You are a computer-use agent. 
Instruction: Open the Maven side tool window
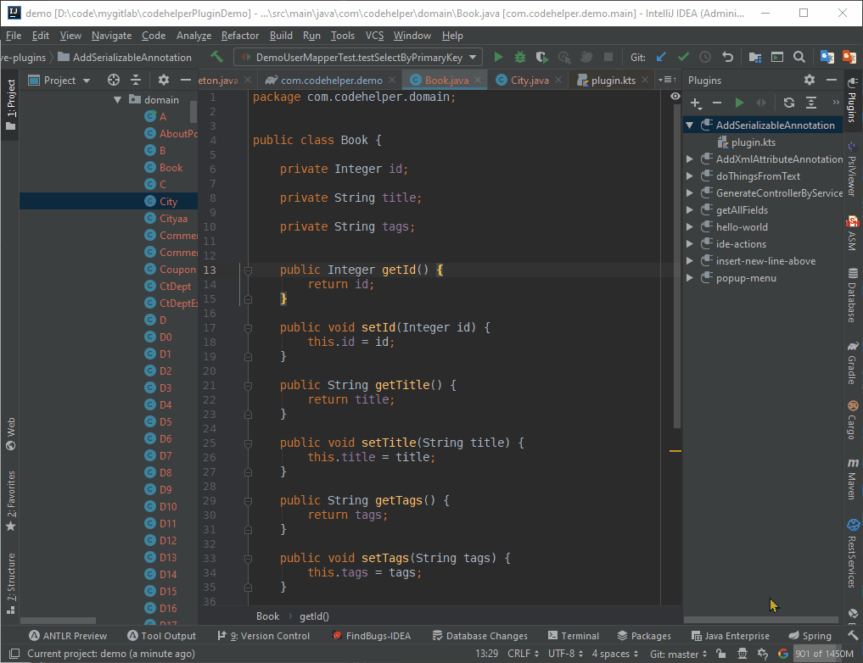[x=853, y=479]
